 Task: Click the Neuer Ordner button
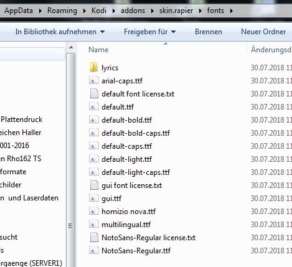click(x=263, y=32)
